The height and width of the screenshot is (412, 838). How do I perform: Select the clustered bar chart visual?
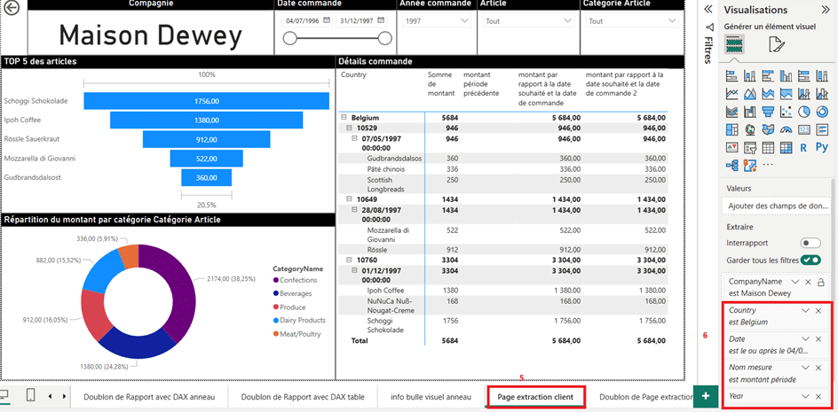coord(768,76)
